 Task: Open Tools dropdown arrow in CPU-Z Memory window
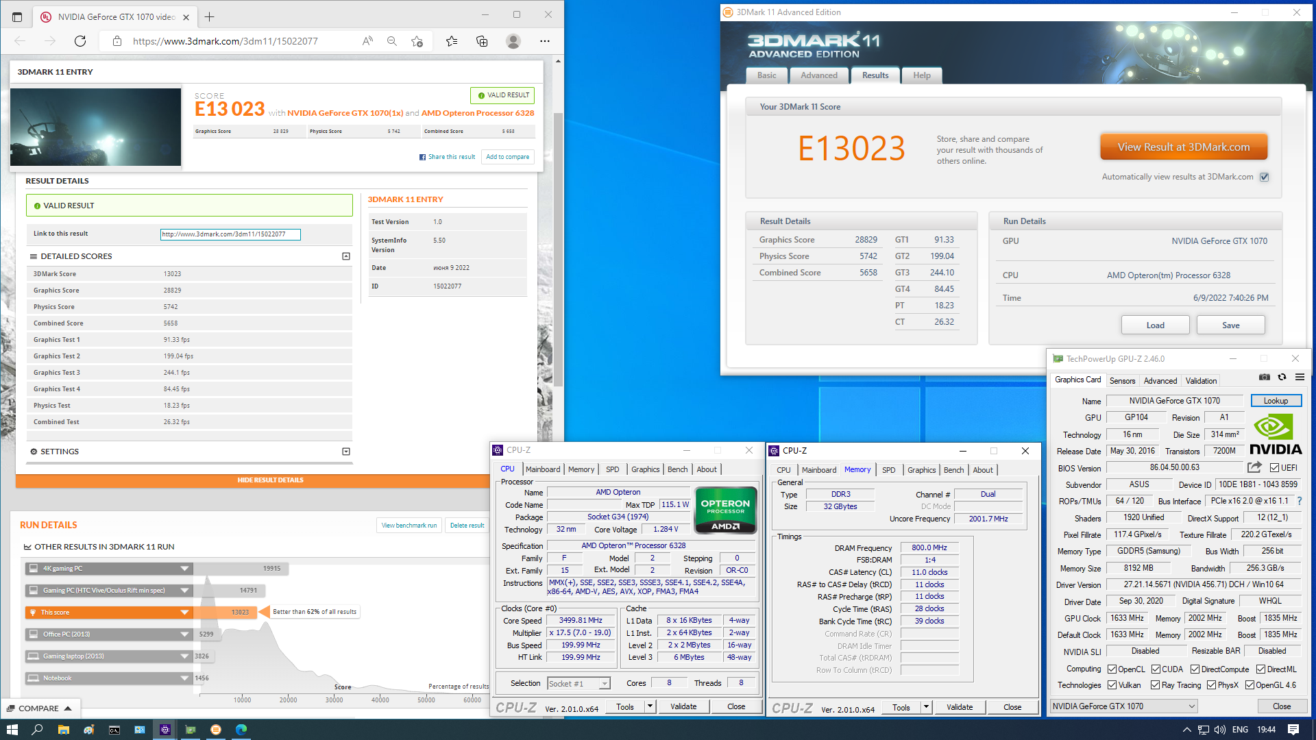pyautogui.click(x=925, y=707)
